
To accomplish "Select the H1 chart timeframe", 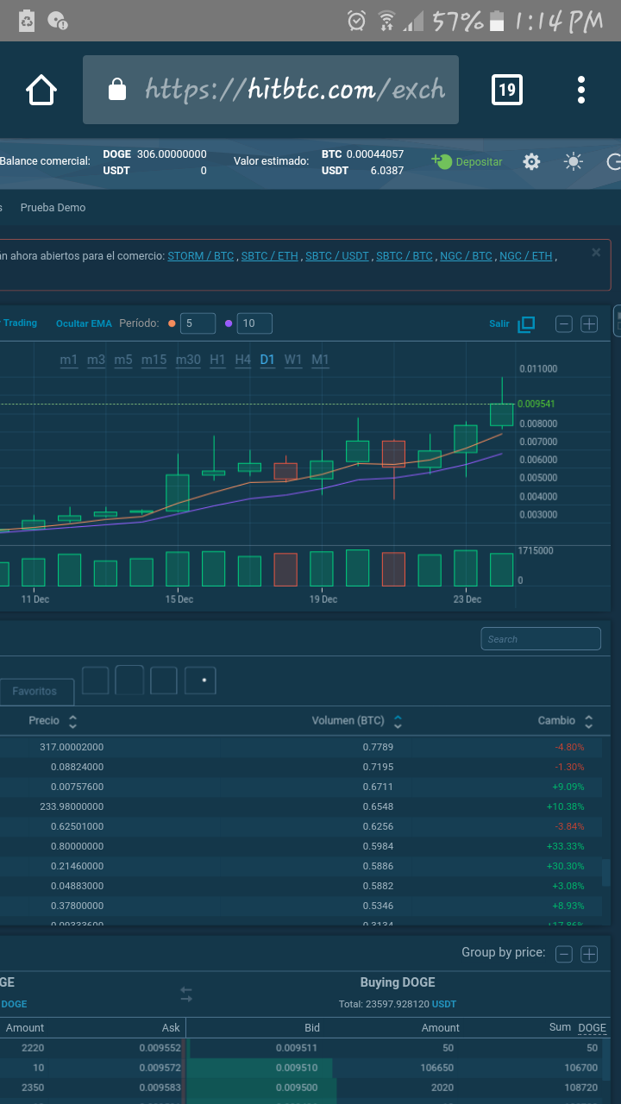I will 217,360.
